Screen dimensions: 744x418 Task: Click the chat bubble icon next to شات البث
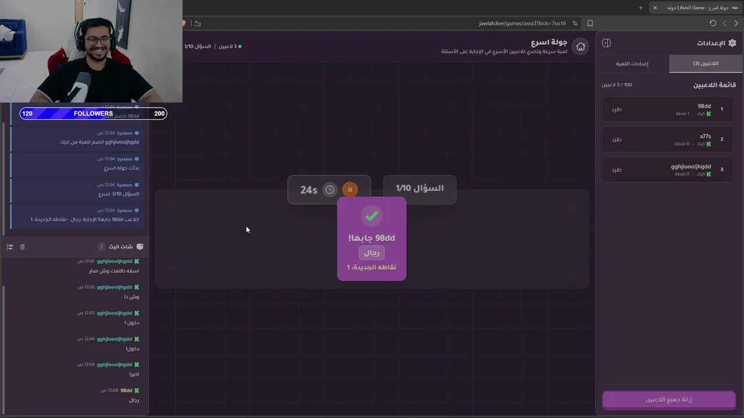[139, 247]
